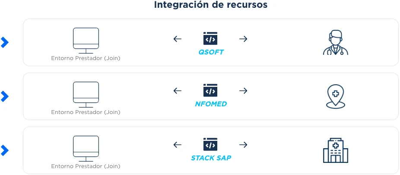Expand the blue chevron beside the QSOFT row
Screen dimensions: 400x175
(5, 42)
